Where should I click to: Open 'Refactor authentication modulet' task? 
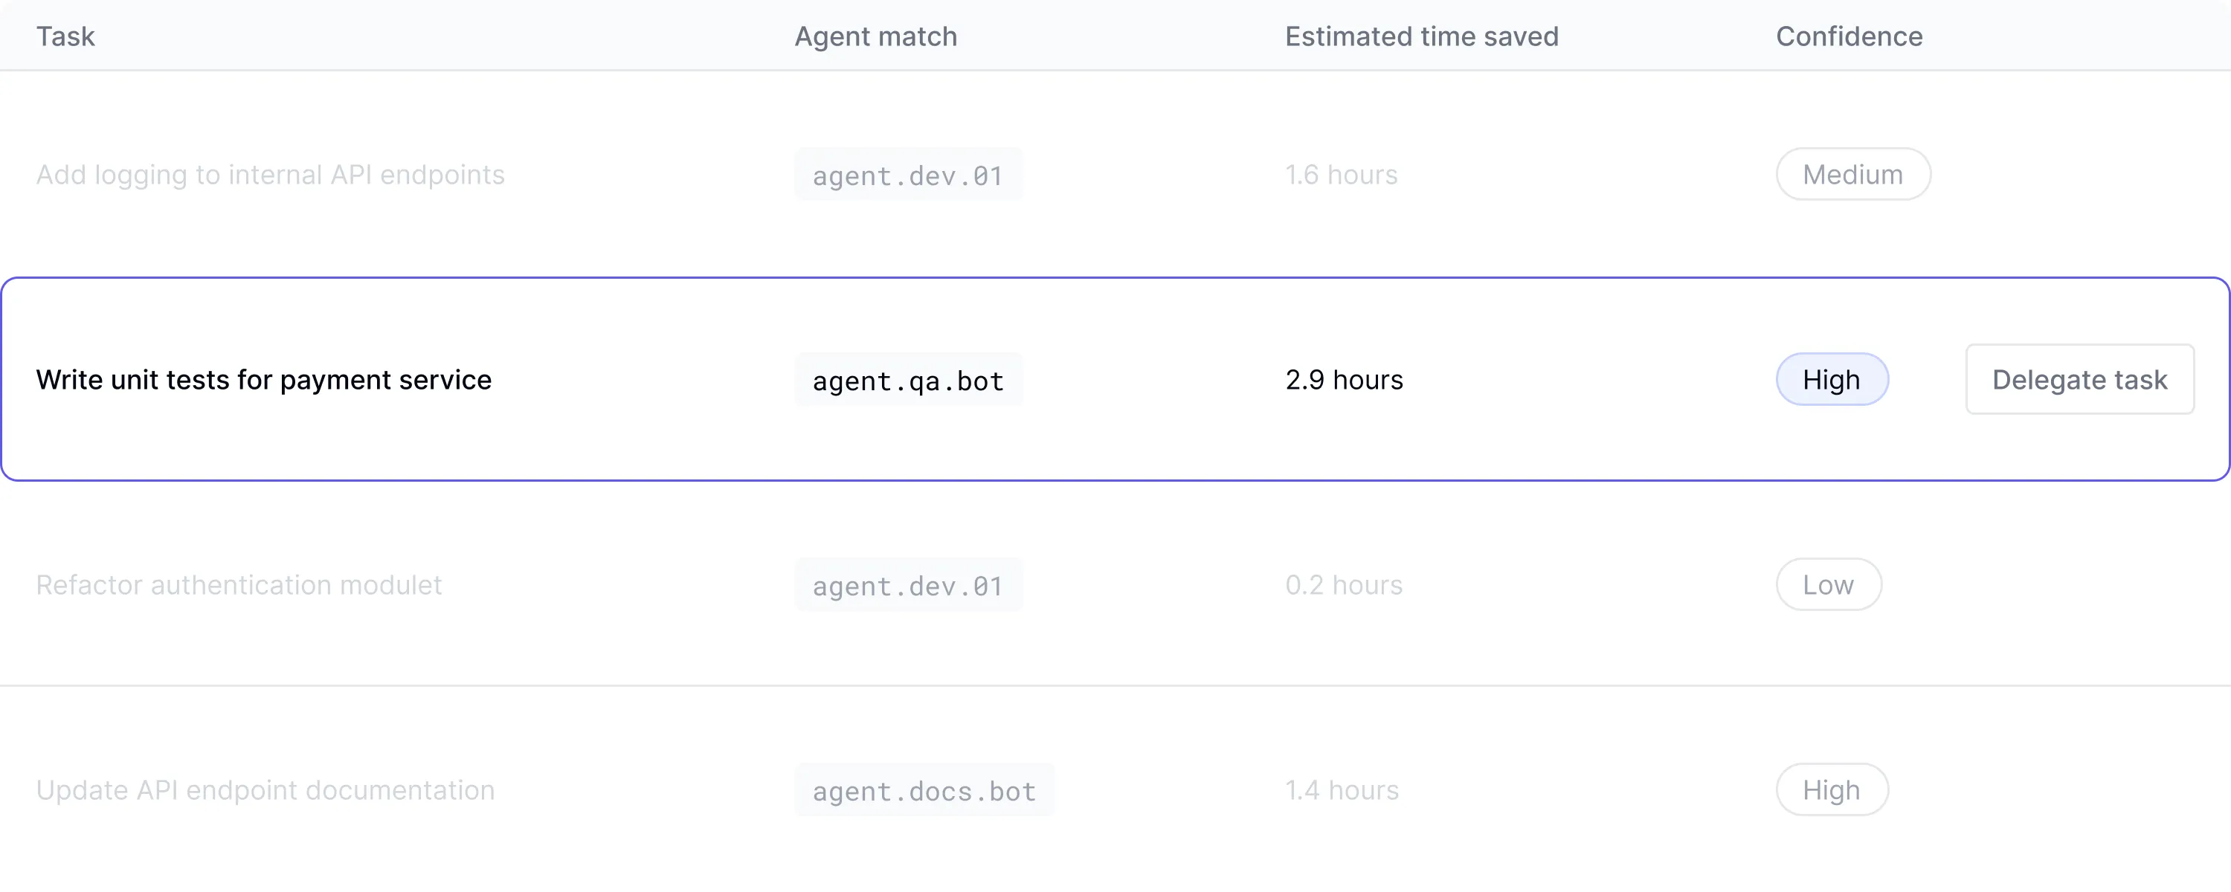[x=239, y=584]
